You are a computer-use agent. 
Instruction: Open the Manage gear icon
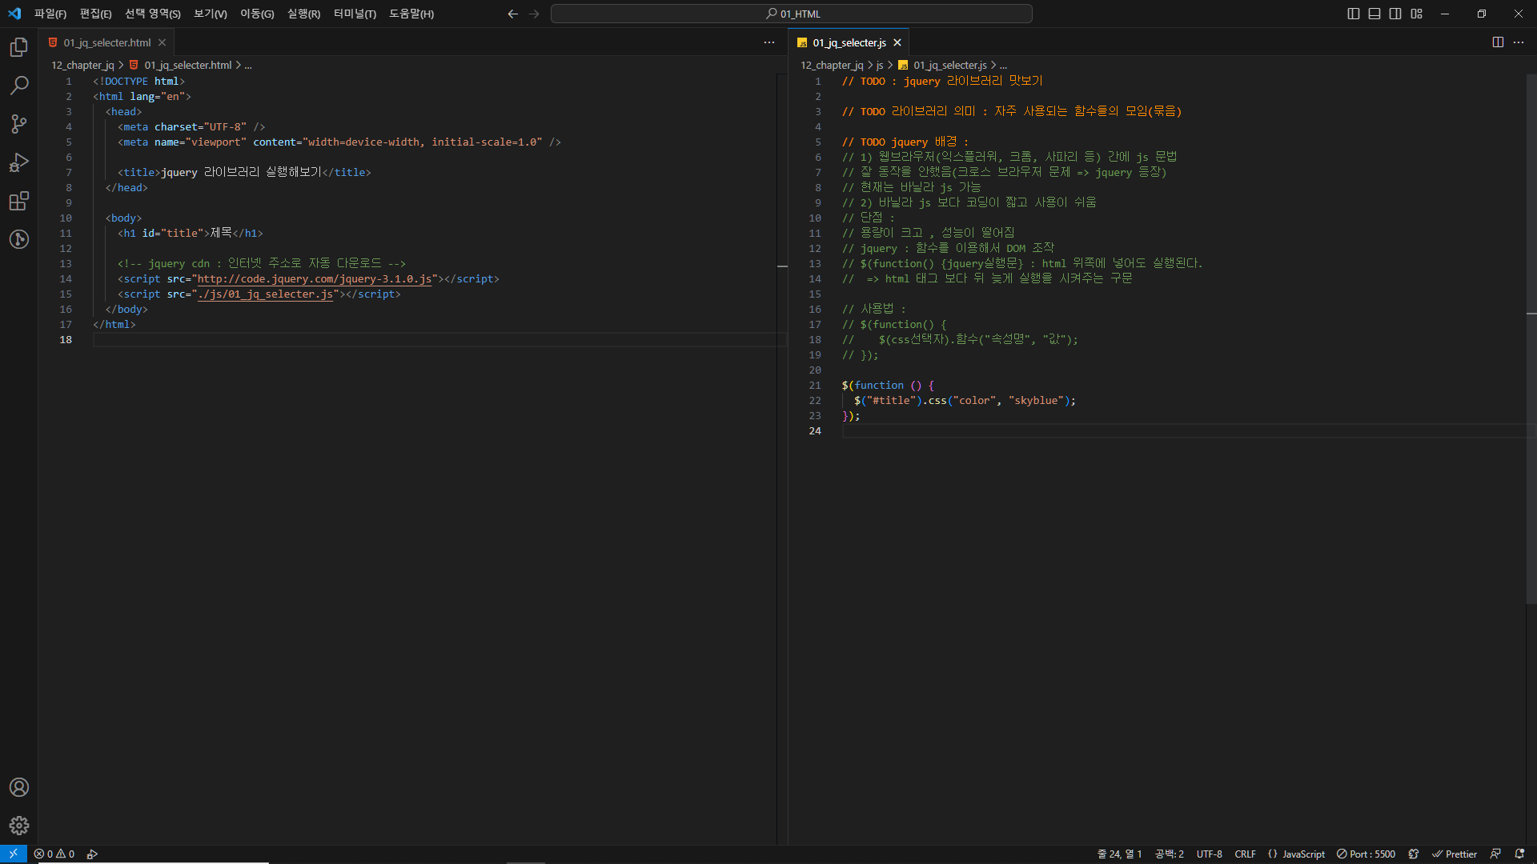19,826
